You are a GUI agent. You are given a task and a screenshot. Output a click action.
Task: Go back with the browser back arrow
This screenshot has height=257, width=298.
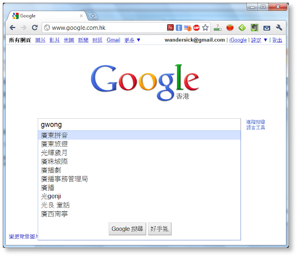(x=13, y=28)
